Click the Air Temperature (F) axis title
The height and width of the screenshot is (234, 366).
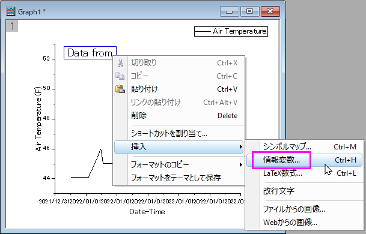38,119
